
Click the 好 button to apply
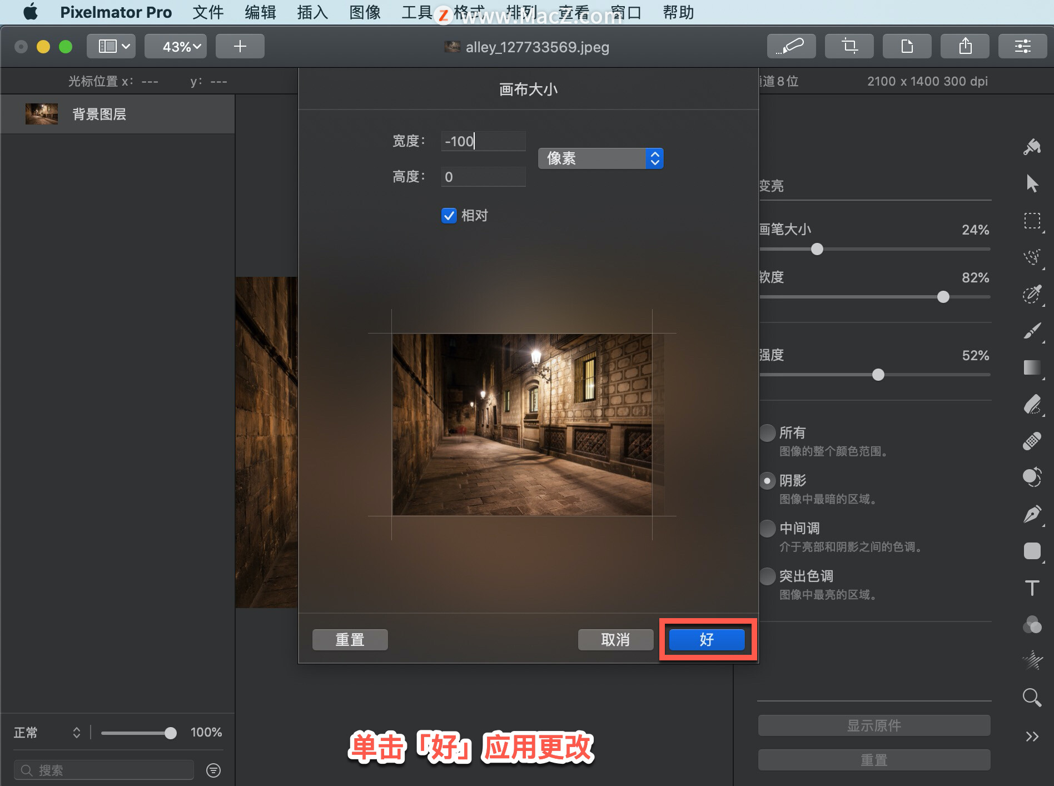(707, 640)
